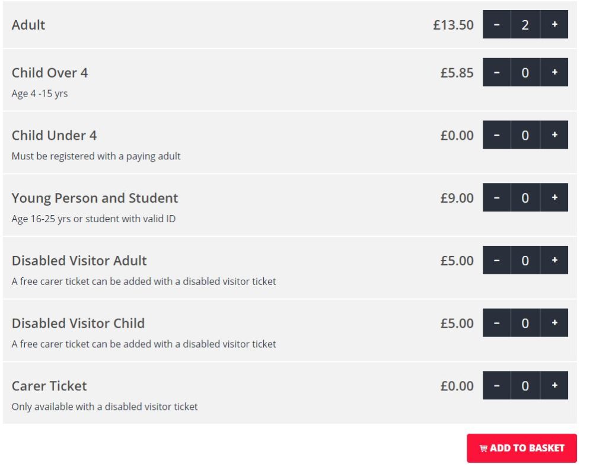Viewport: 593px width, 471px height.
Task: Select the Disabled Visitor Child quantity box
Action: coord(525,323)
